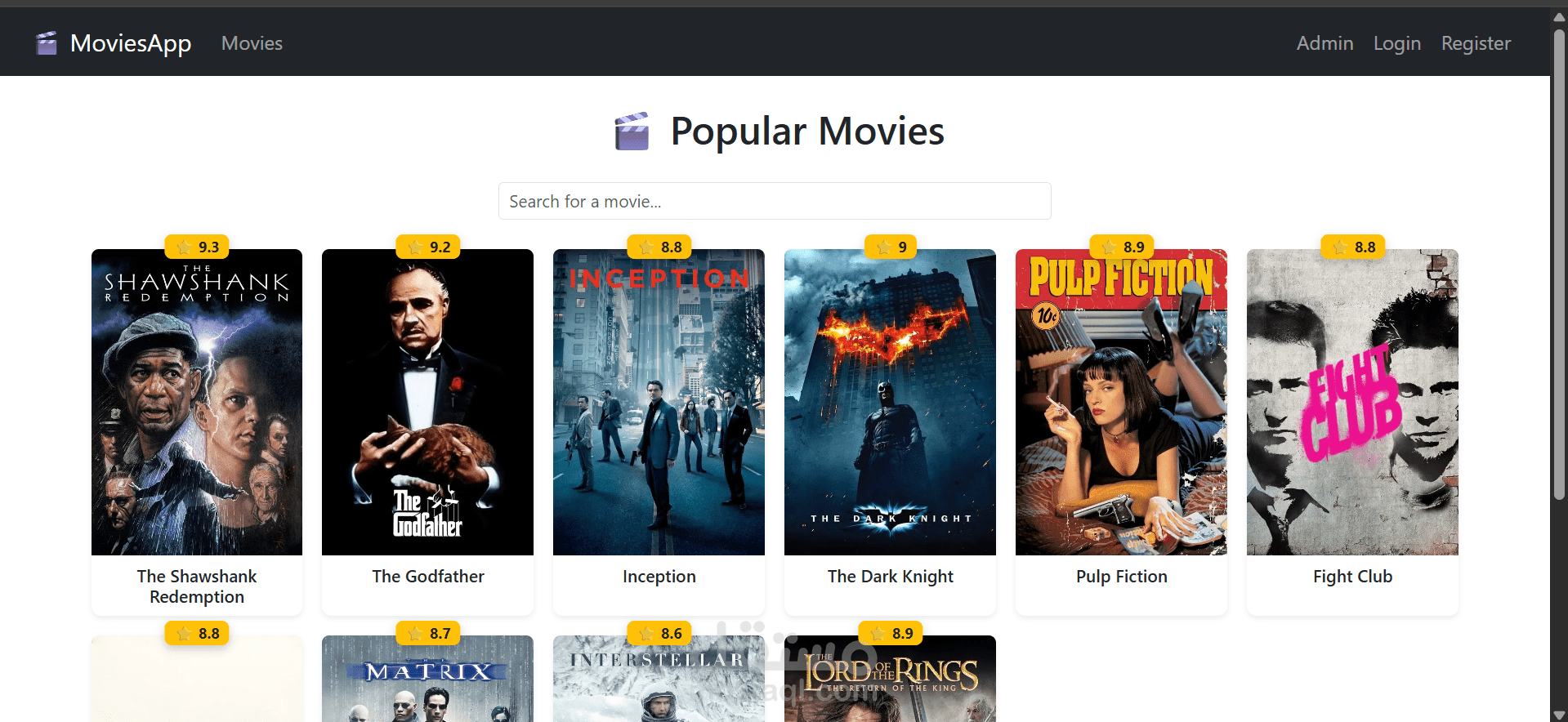
Task: Open the Admin page from the navbar
Action: pyautogui.click(x=1325, y=43)
